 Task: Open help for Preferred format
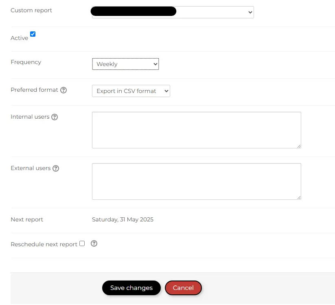point(63,90)
